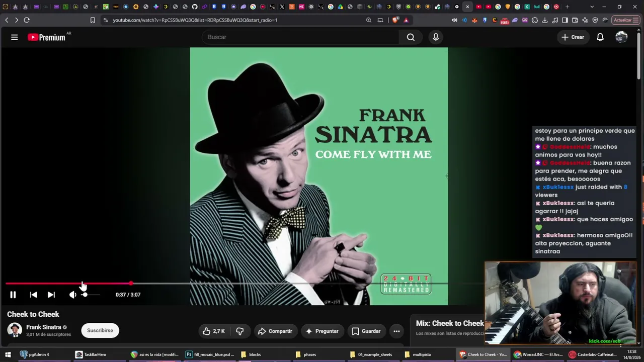Skip to the next track
The height and width of the screenshot is (362, 644).
point(51,295)
